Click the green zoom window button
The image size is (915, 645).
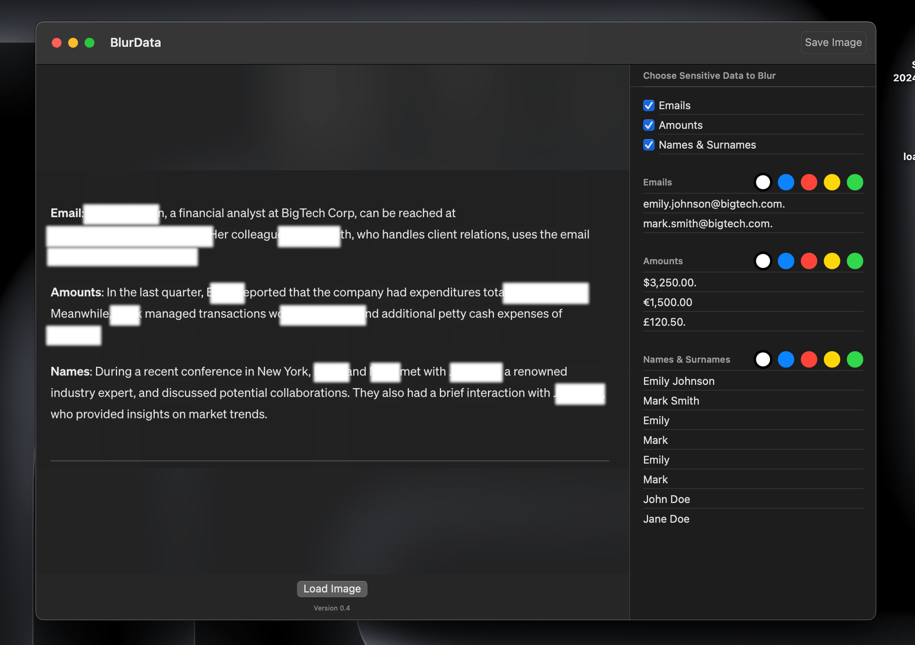(x=90, y=43)
